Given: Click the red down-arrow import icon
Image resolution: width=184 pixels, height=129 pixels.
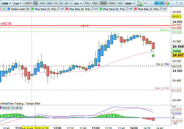Looking at the screenshot, I should click(x=1, y=9).
